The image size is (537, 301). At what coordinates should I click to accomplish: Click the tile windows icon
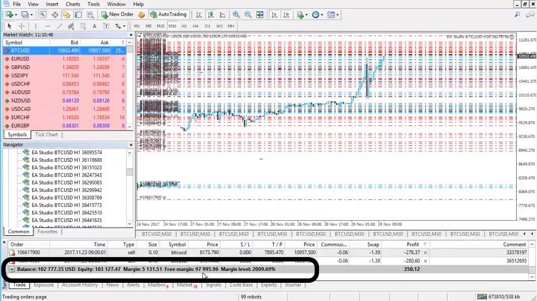[261, 14]
